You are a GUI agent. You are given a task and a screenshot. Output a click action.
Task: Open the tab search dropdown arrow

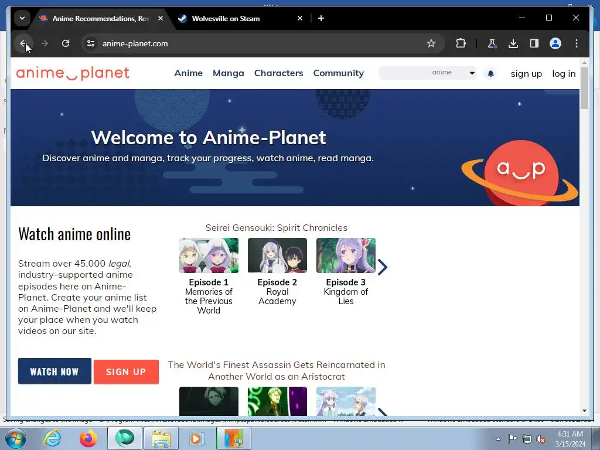click(x=22, y=18)
